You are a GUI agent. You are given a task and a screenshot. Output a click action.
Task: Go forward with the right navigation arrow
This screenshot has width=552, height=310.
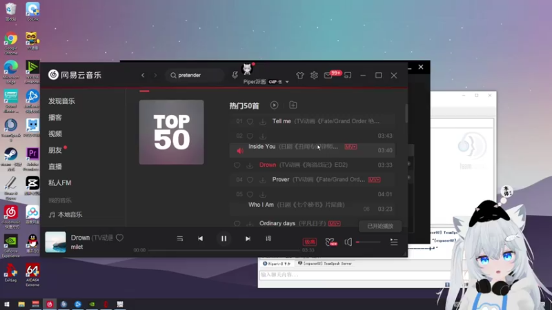click(155, 75)
